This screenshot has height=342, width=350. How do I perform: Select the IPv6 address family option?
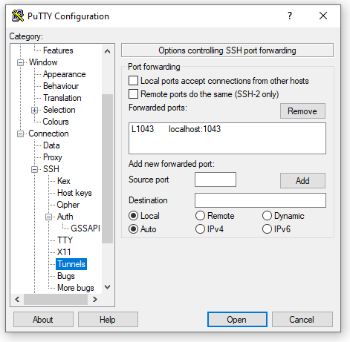pos(267,229)
